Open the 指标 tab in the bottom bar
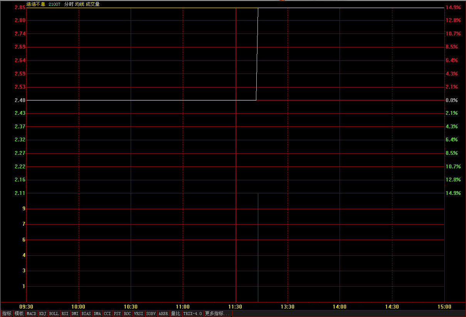The width and height of the screenshot is (466, 317). (x=7, y=314)
